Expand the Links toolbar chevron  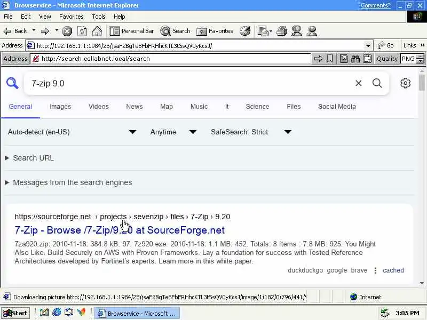click(x=423, y=45)
